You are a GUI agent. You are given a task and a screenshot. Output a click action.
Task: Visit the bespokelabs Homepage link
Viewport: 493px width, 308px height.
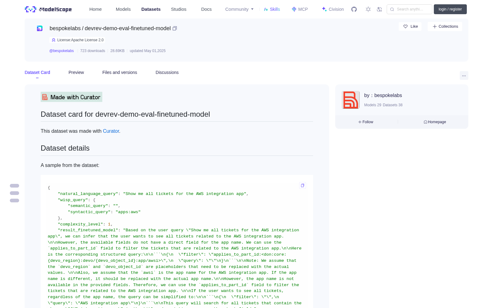(x=435, y=122)
